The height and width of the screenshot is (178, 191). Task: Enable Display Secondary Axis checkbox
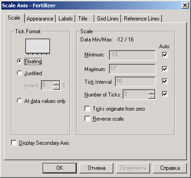click(14, 143)
